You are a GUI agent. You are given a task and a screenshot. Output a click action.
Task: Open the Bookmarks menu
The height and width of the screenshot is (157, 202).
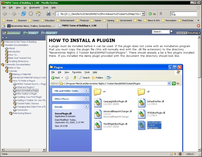[x=34, y=8]
